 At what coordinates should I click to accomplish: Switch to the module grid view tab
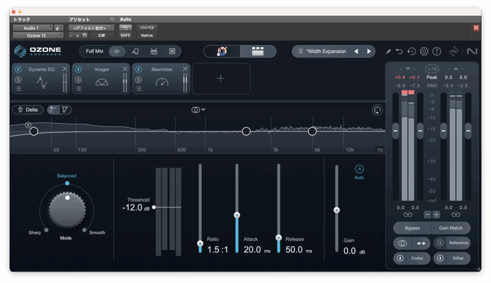pos(258,51)
